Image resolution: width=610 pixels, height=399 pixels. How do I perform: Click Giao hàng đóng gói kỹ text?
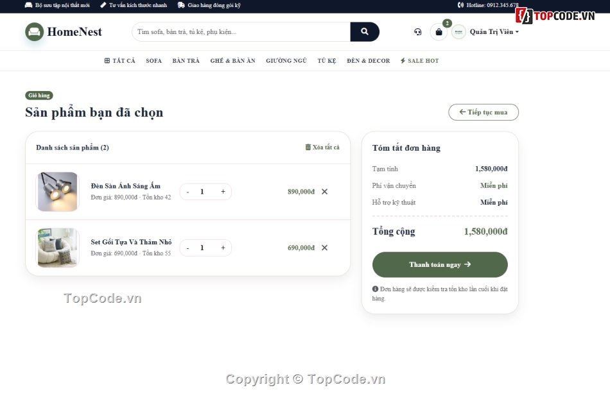(214, 5)
